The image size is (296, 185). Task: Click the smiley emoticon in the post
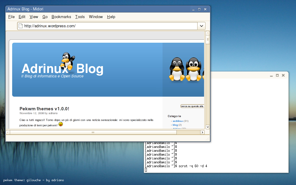61,124
